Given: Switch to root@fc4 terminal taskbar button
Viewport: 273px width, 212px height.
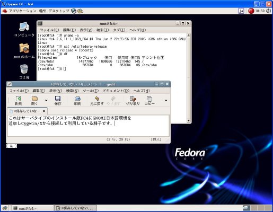Looking at the screenshot, I should tap(32, 208).
